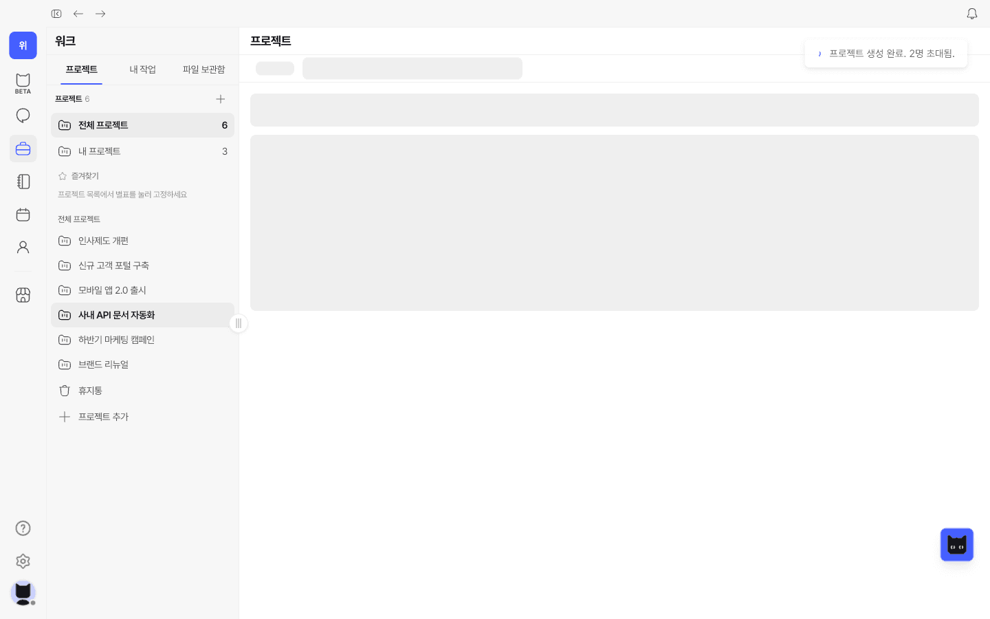The image size is (990, 619).
Task: Open the chat bubble icon
Action: tap(23, 116)
